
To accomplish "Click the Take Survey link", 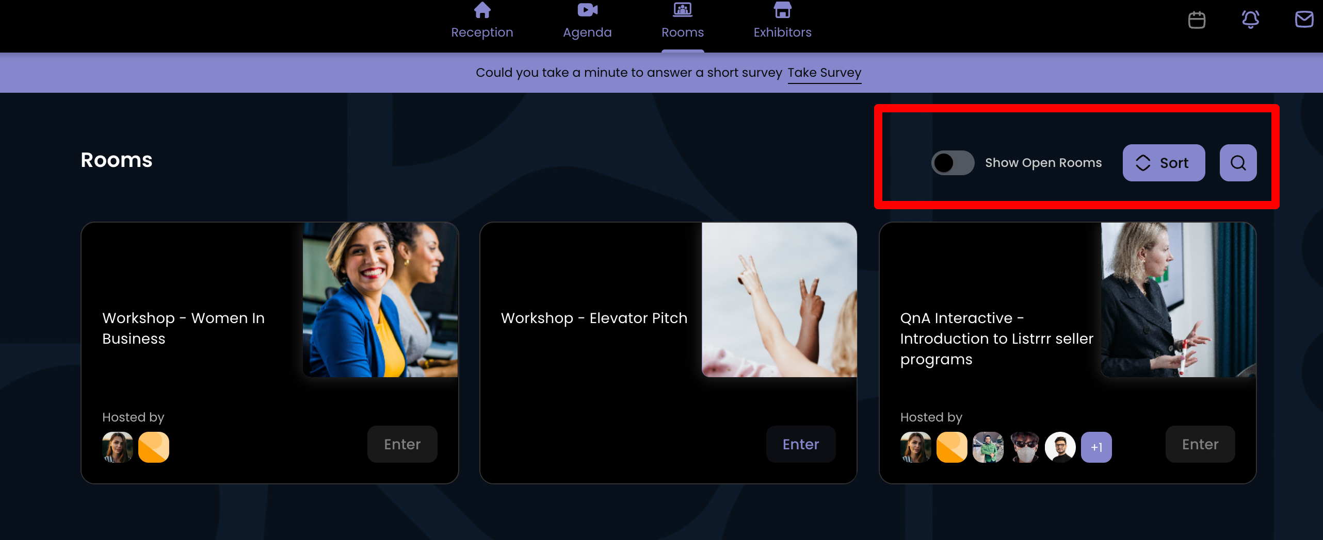I will [x=824, y=73].
